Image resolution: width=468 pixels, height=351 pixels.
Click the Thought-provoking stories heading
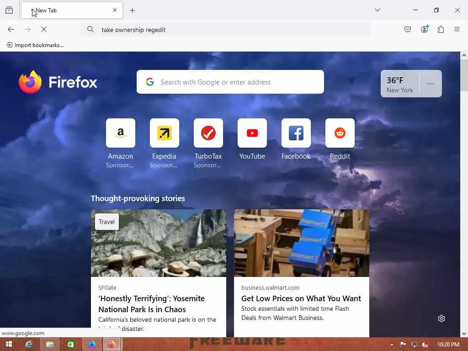click(x=138, y=198)
